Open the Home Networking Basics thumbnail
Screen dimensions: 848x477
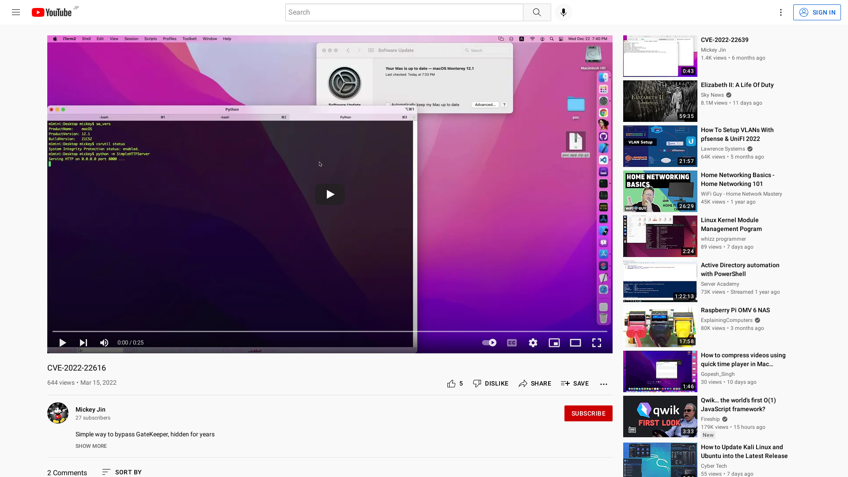(660, 191)
